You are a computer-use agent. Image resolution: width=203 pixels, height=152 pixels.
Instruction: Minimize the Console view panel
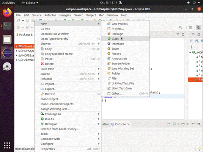point(193,124)
